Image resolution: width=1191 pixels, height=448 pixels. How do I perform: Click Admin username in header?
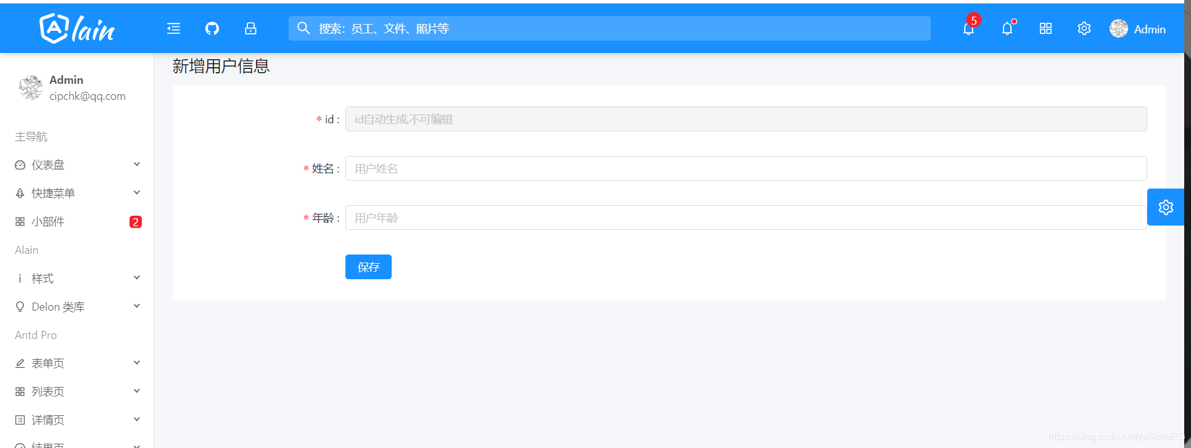1150,29
